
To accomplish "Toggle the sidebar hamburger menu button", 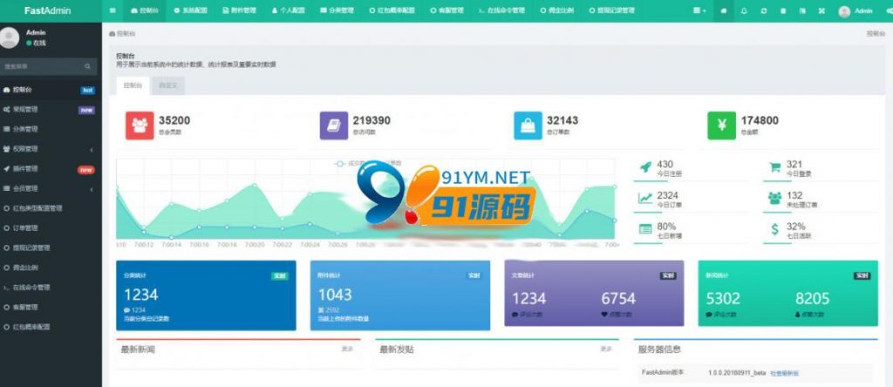I will 112,10.
